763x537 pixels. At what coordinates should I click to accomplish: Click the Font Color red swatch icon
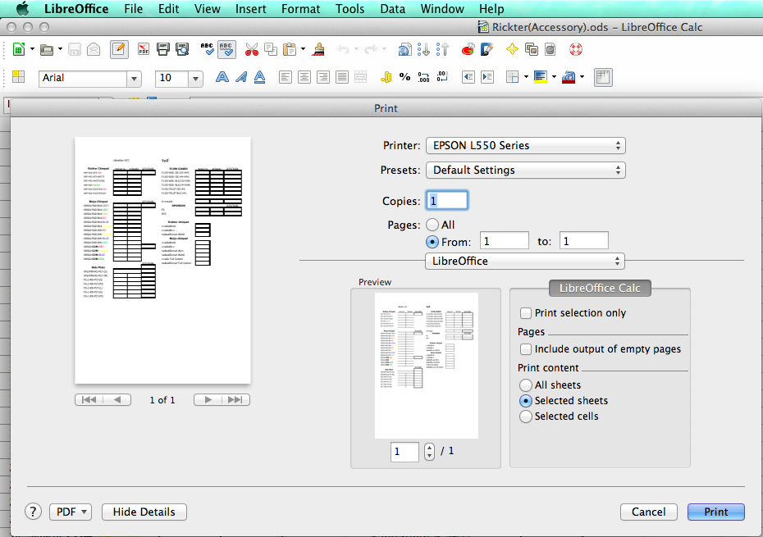coord(569,77)
